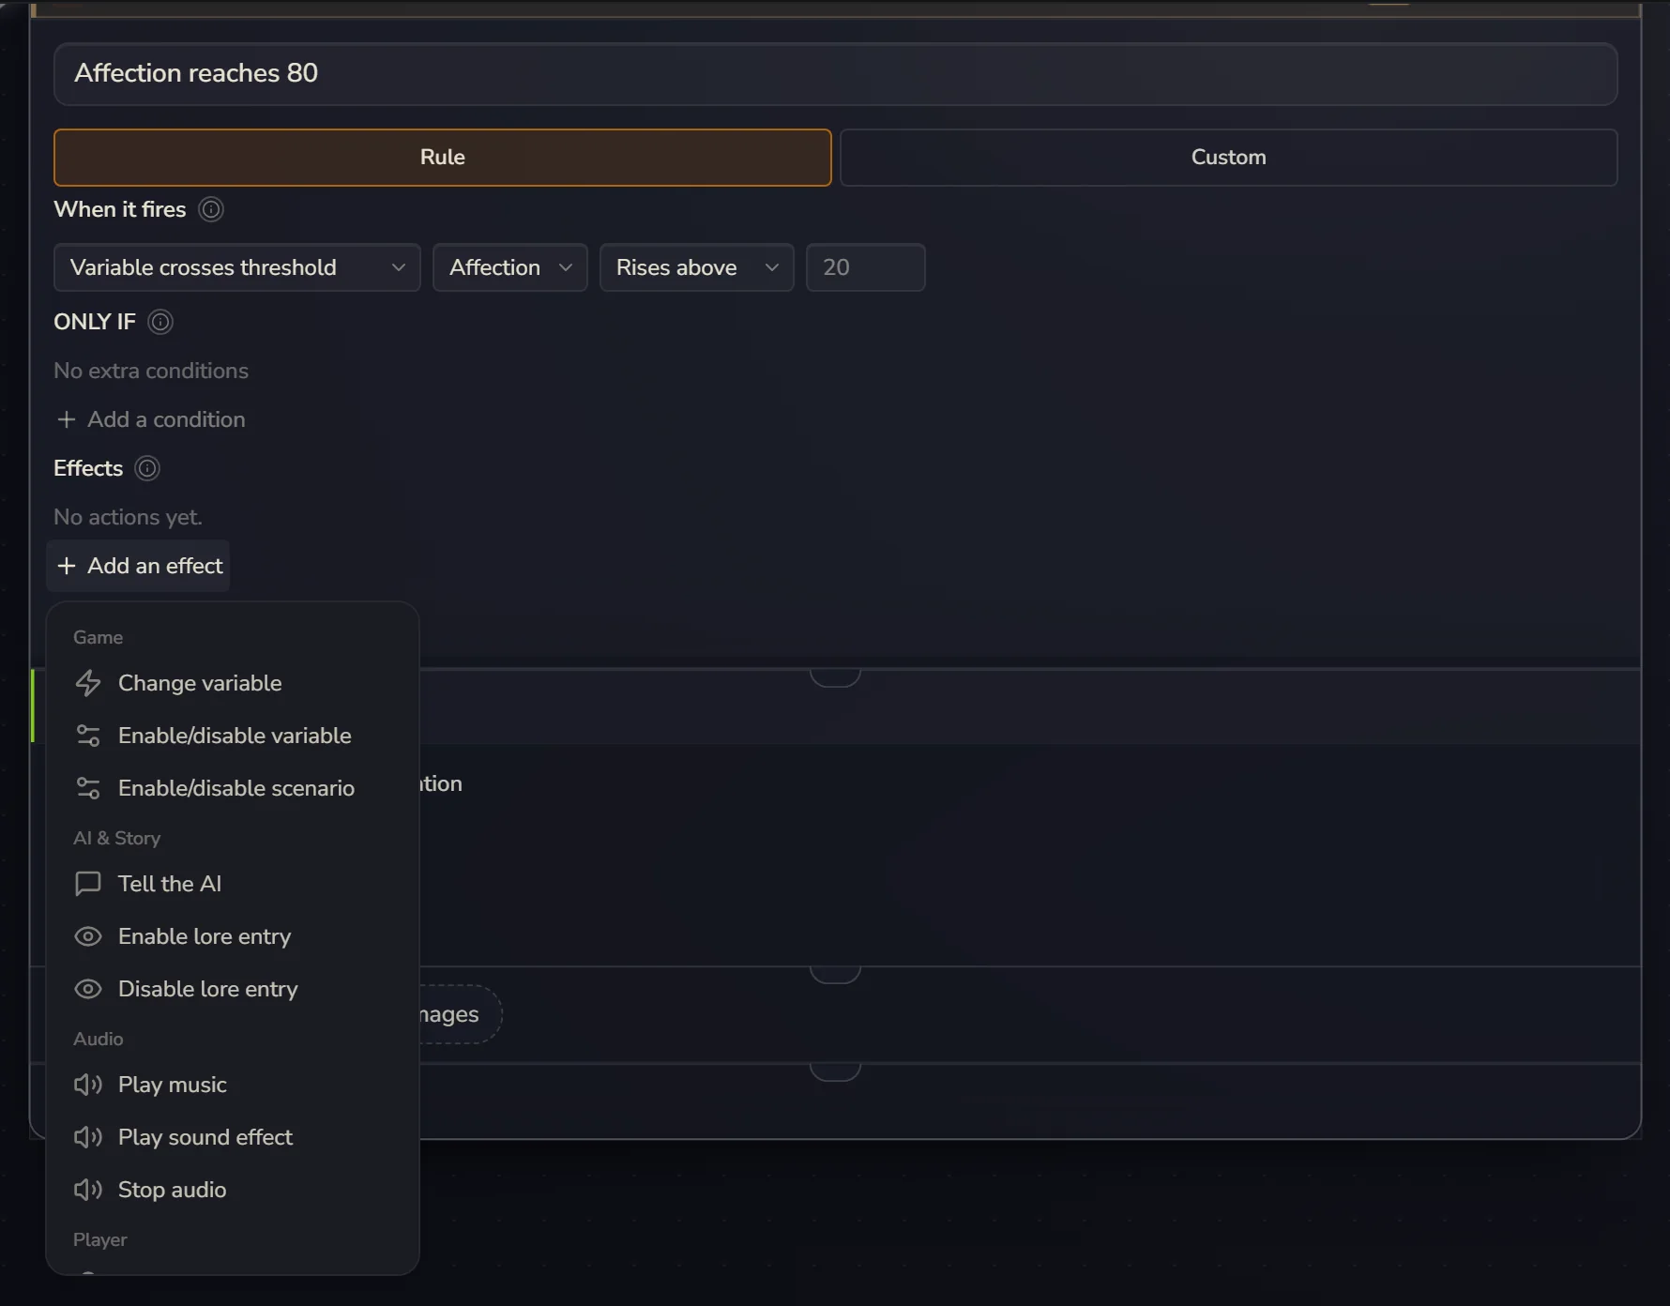
Task: Open the Affection variable dropdown
Action: [510, 267]
